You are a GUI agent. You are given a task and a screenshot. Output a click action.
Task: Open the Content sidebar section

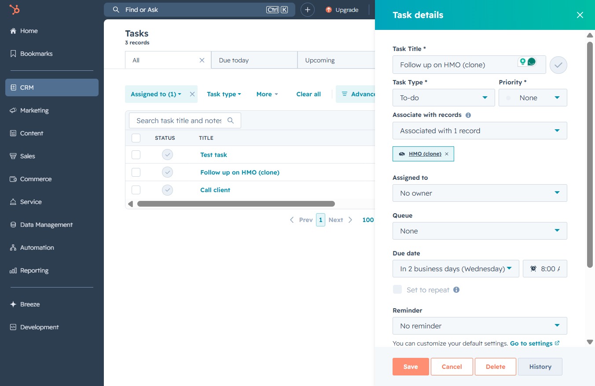(32, 133)
